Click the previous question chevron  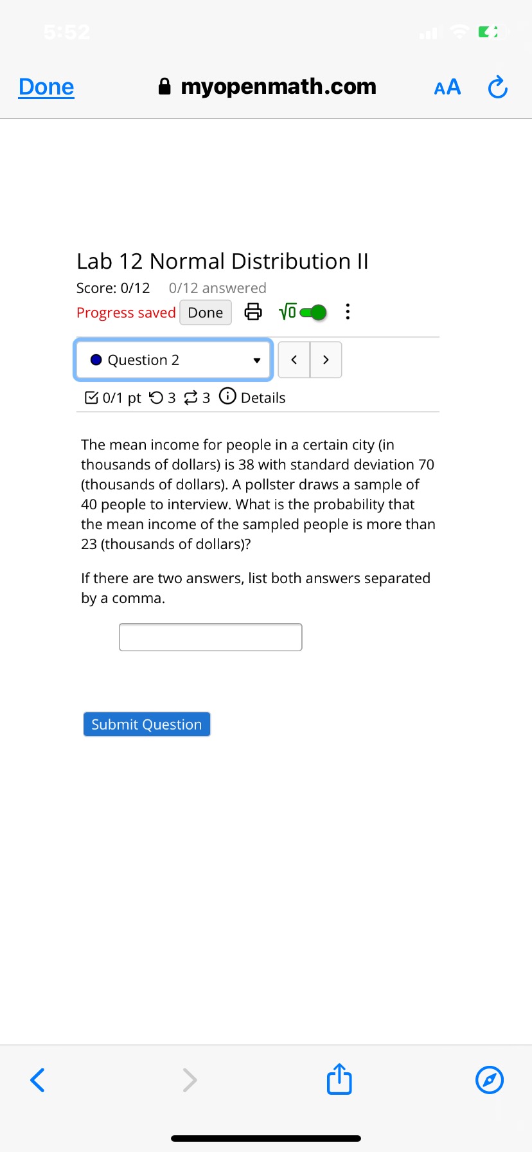click(294, 360)
